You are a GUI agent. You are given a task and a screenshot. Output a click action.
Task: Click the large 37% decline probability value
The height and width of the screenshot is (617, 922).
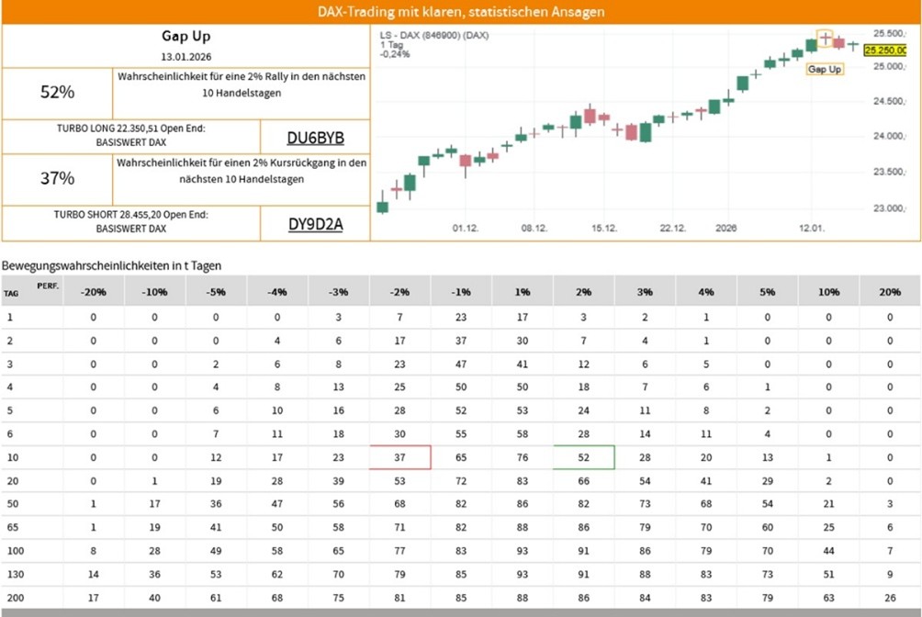click(x=57, y=179)
